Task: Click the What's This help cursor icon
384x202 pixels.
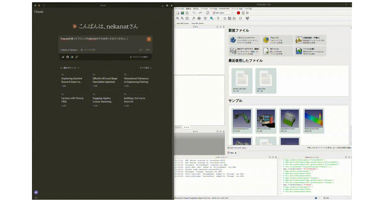Action: (247, 18)
